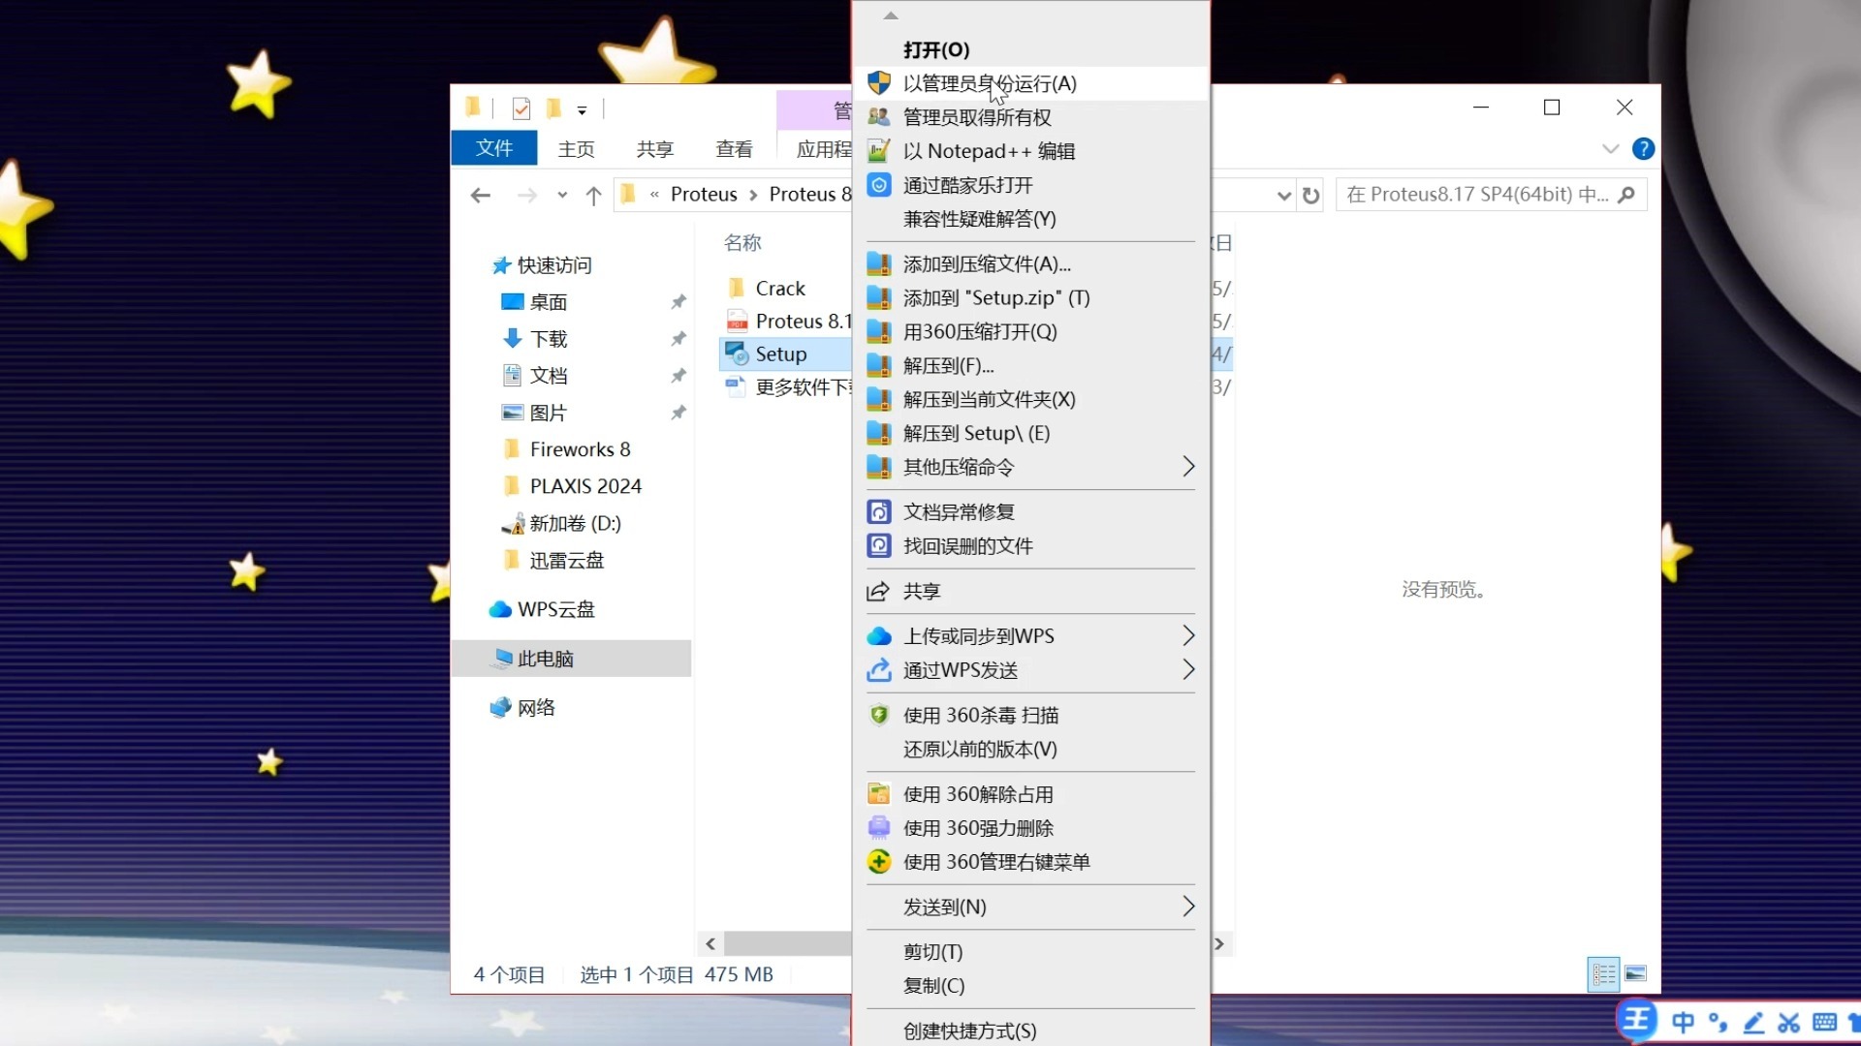Click the up-folder arrow icon

pos(593,196)
